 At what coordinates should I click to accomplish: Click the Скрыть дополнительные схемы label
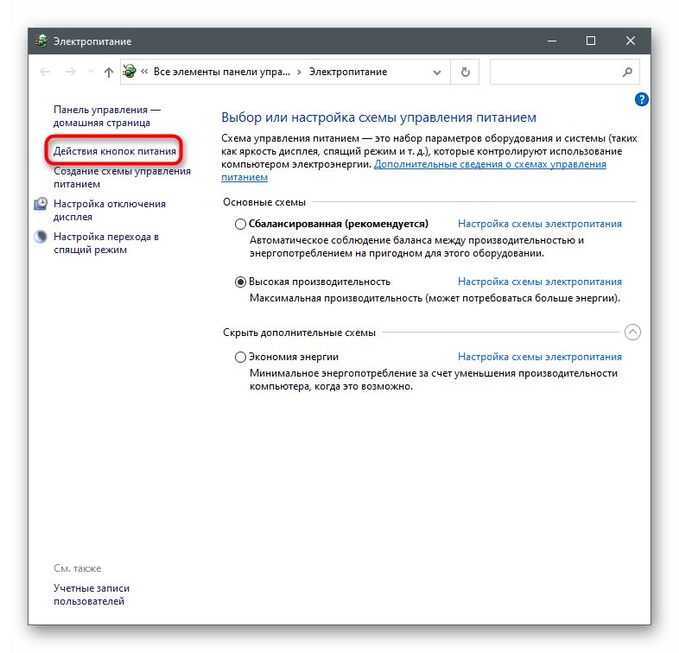(x=299, y=333)
